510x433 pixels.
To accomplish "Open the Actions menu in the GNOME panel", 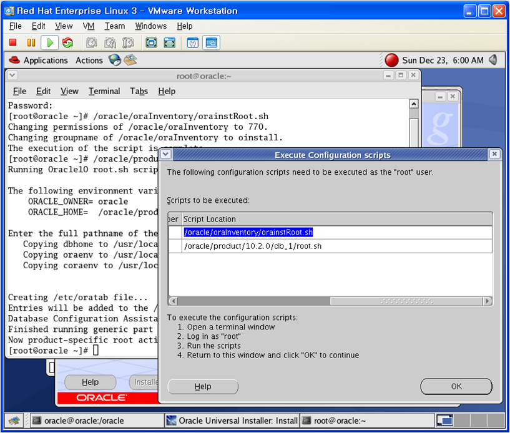I will (89, 60).
